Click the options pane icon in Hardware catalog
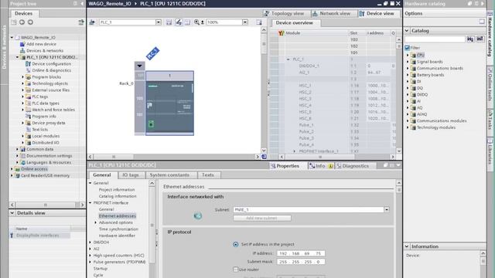 click(x=482, y=22)
